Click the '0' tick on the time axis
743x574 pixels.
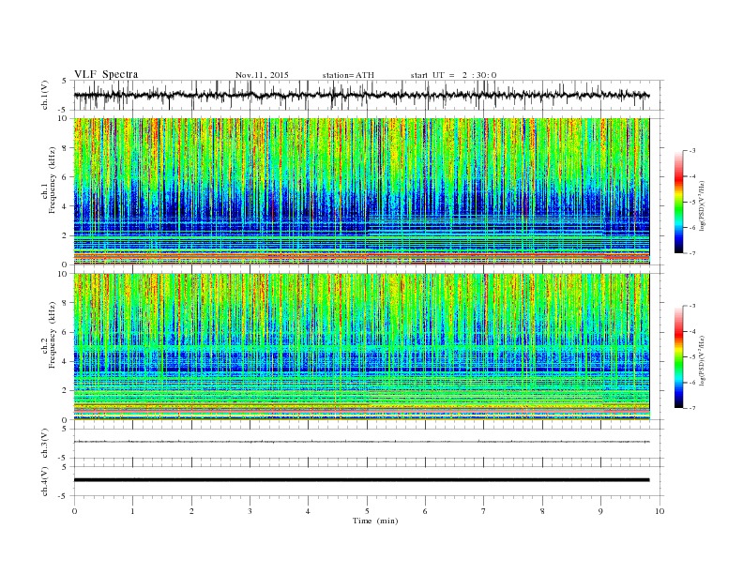click(x=74, y=511)
